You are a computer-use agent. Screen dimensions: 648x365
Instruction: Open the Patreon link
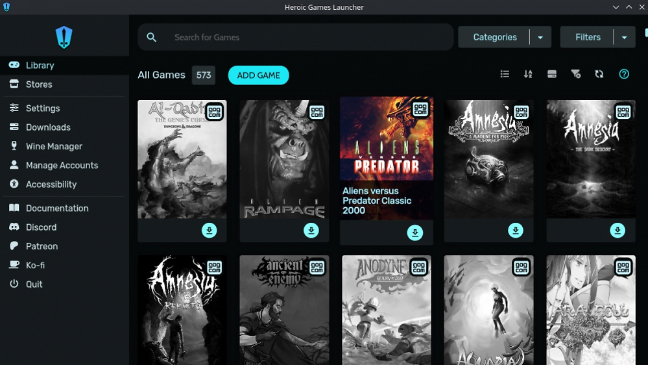point(64,247)
